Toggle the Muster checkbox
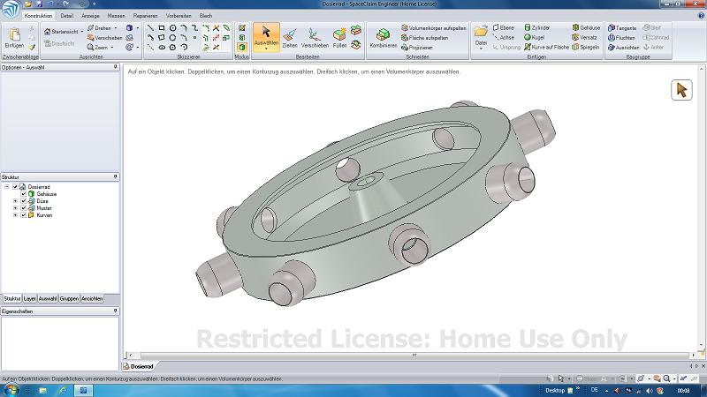707x397 pixels. (x=24, y=208)
